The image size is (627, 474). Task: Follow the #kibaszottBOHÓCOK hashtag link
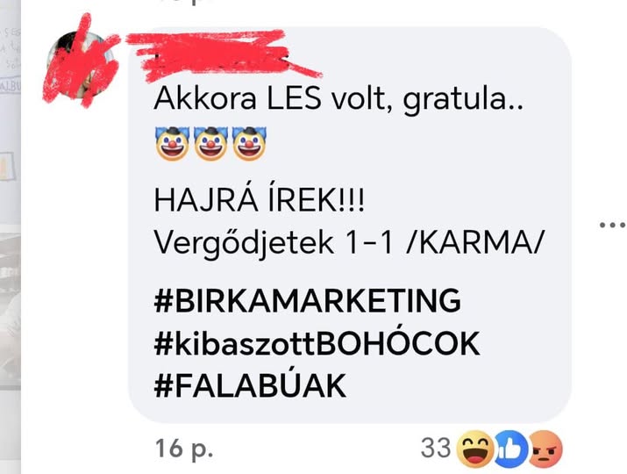(317, 343)
